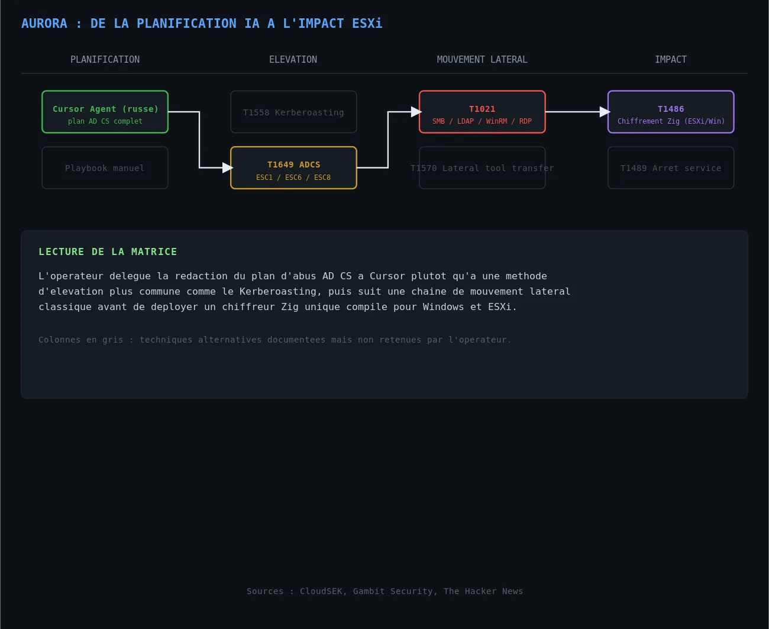The image size is (769, 629).
Task: Click the MOUVEMENT LATERAL column header
Action: tap(482, 60)
